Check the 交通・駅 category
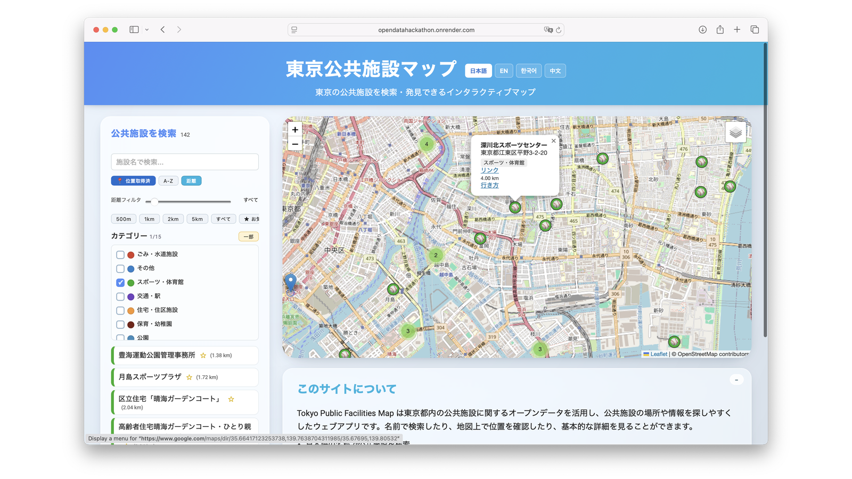The image size is (852, 479). [120, 296]
